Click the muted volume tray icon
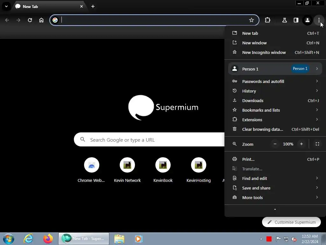 click(x=294, y=239)
